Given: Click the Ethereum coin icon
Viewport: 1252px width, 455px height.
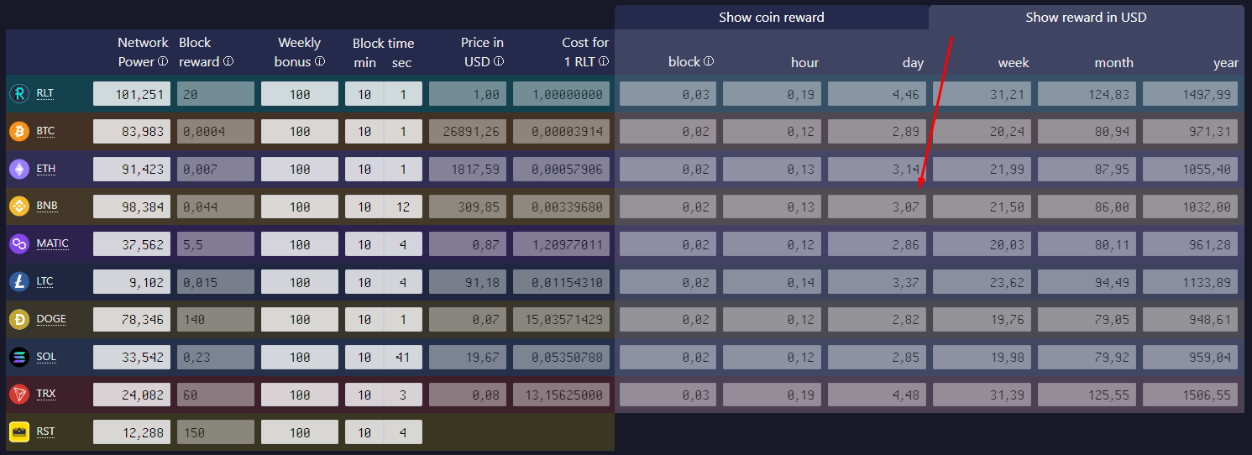Looking at the screenshot, I should point(18,169).
